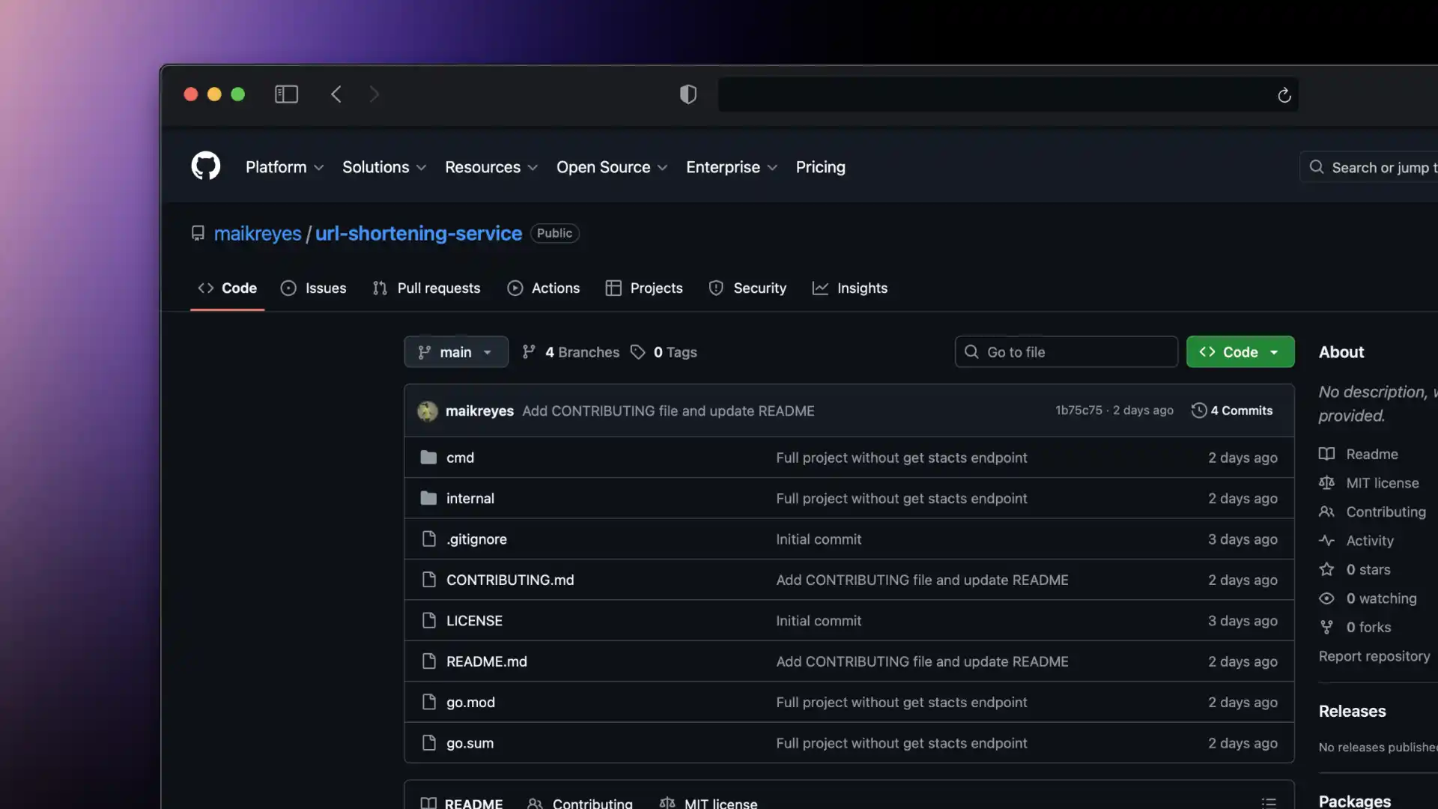Expand the Resources dropdown

[x=491, y=167]
